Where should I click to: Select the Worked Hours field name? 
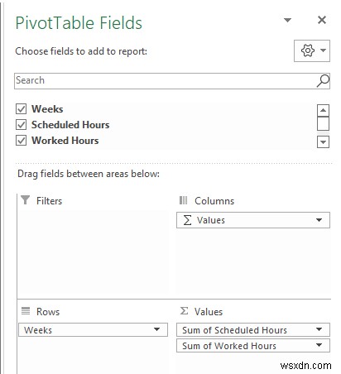pyautogui.click(x=65, y=141)
